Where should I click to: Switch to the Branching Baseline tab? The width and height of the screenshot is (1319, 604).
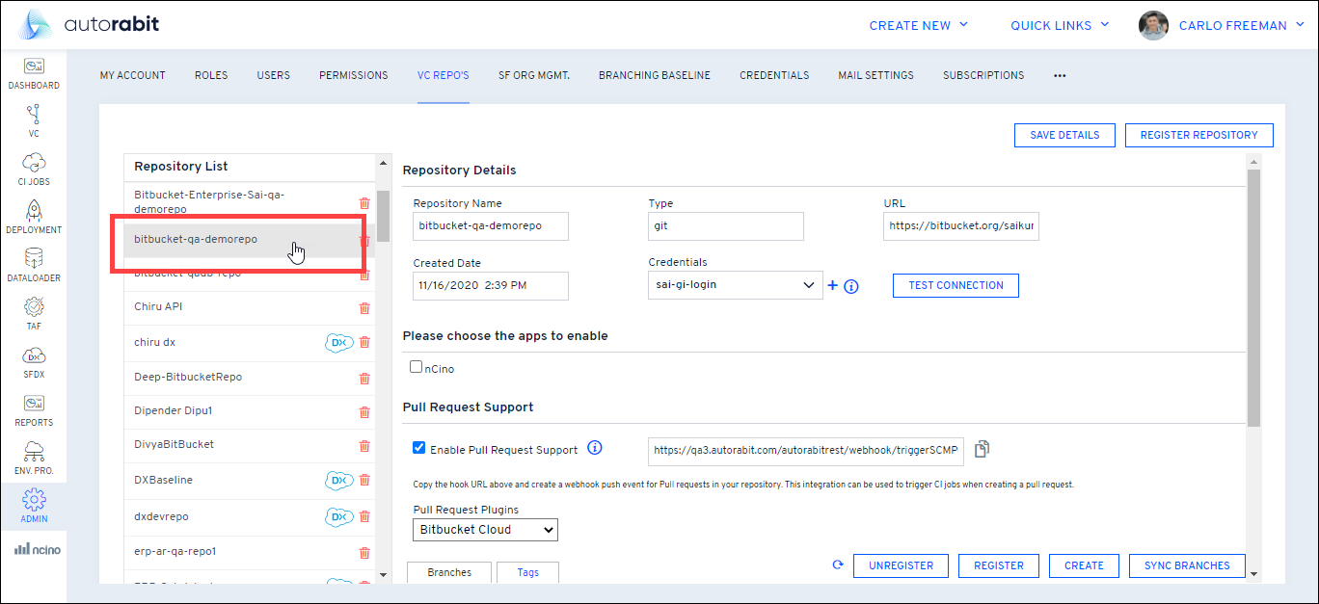(x=654, y=75)
